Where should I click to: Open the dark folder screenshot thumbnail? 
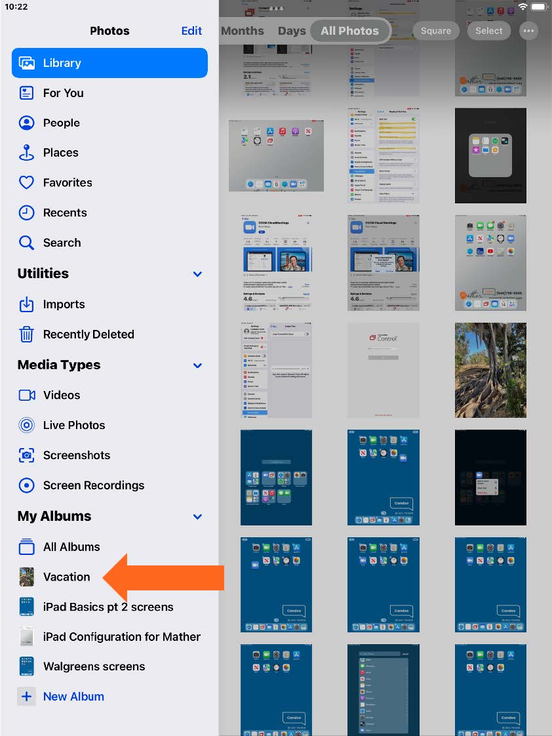point(490,156)
